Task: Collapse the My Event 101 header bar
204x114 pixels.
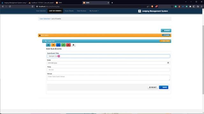Action: (106, 41)
